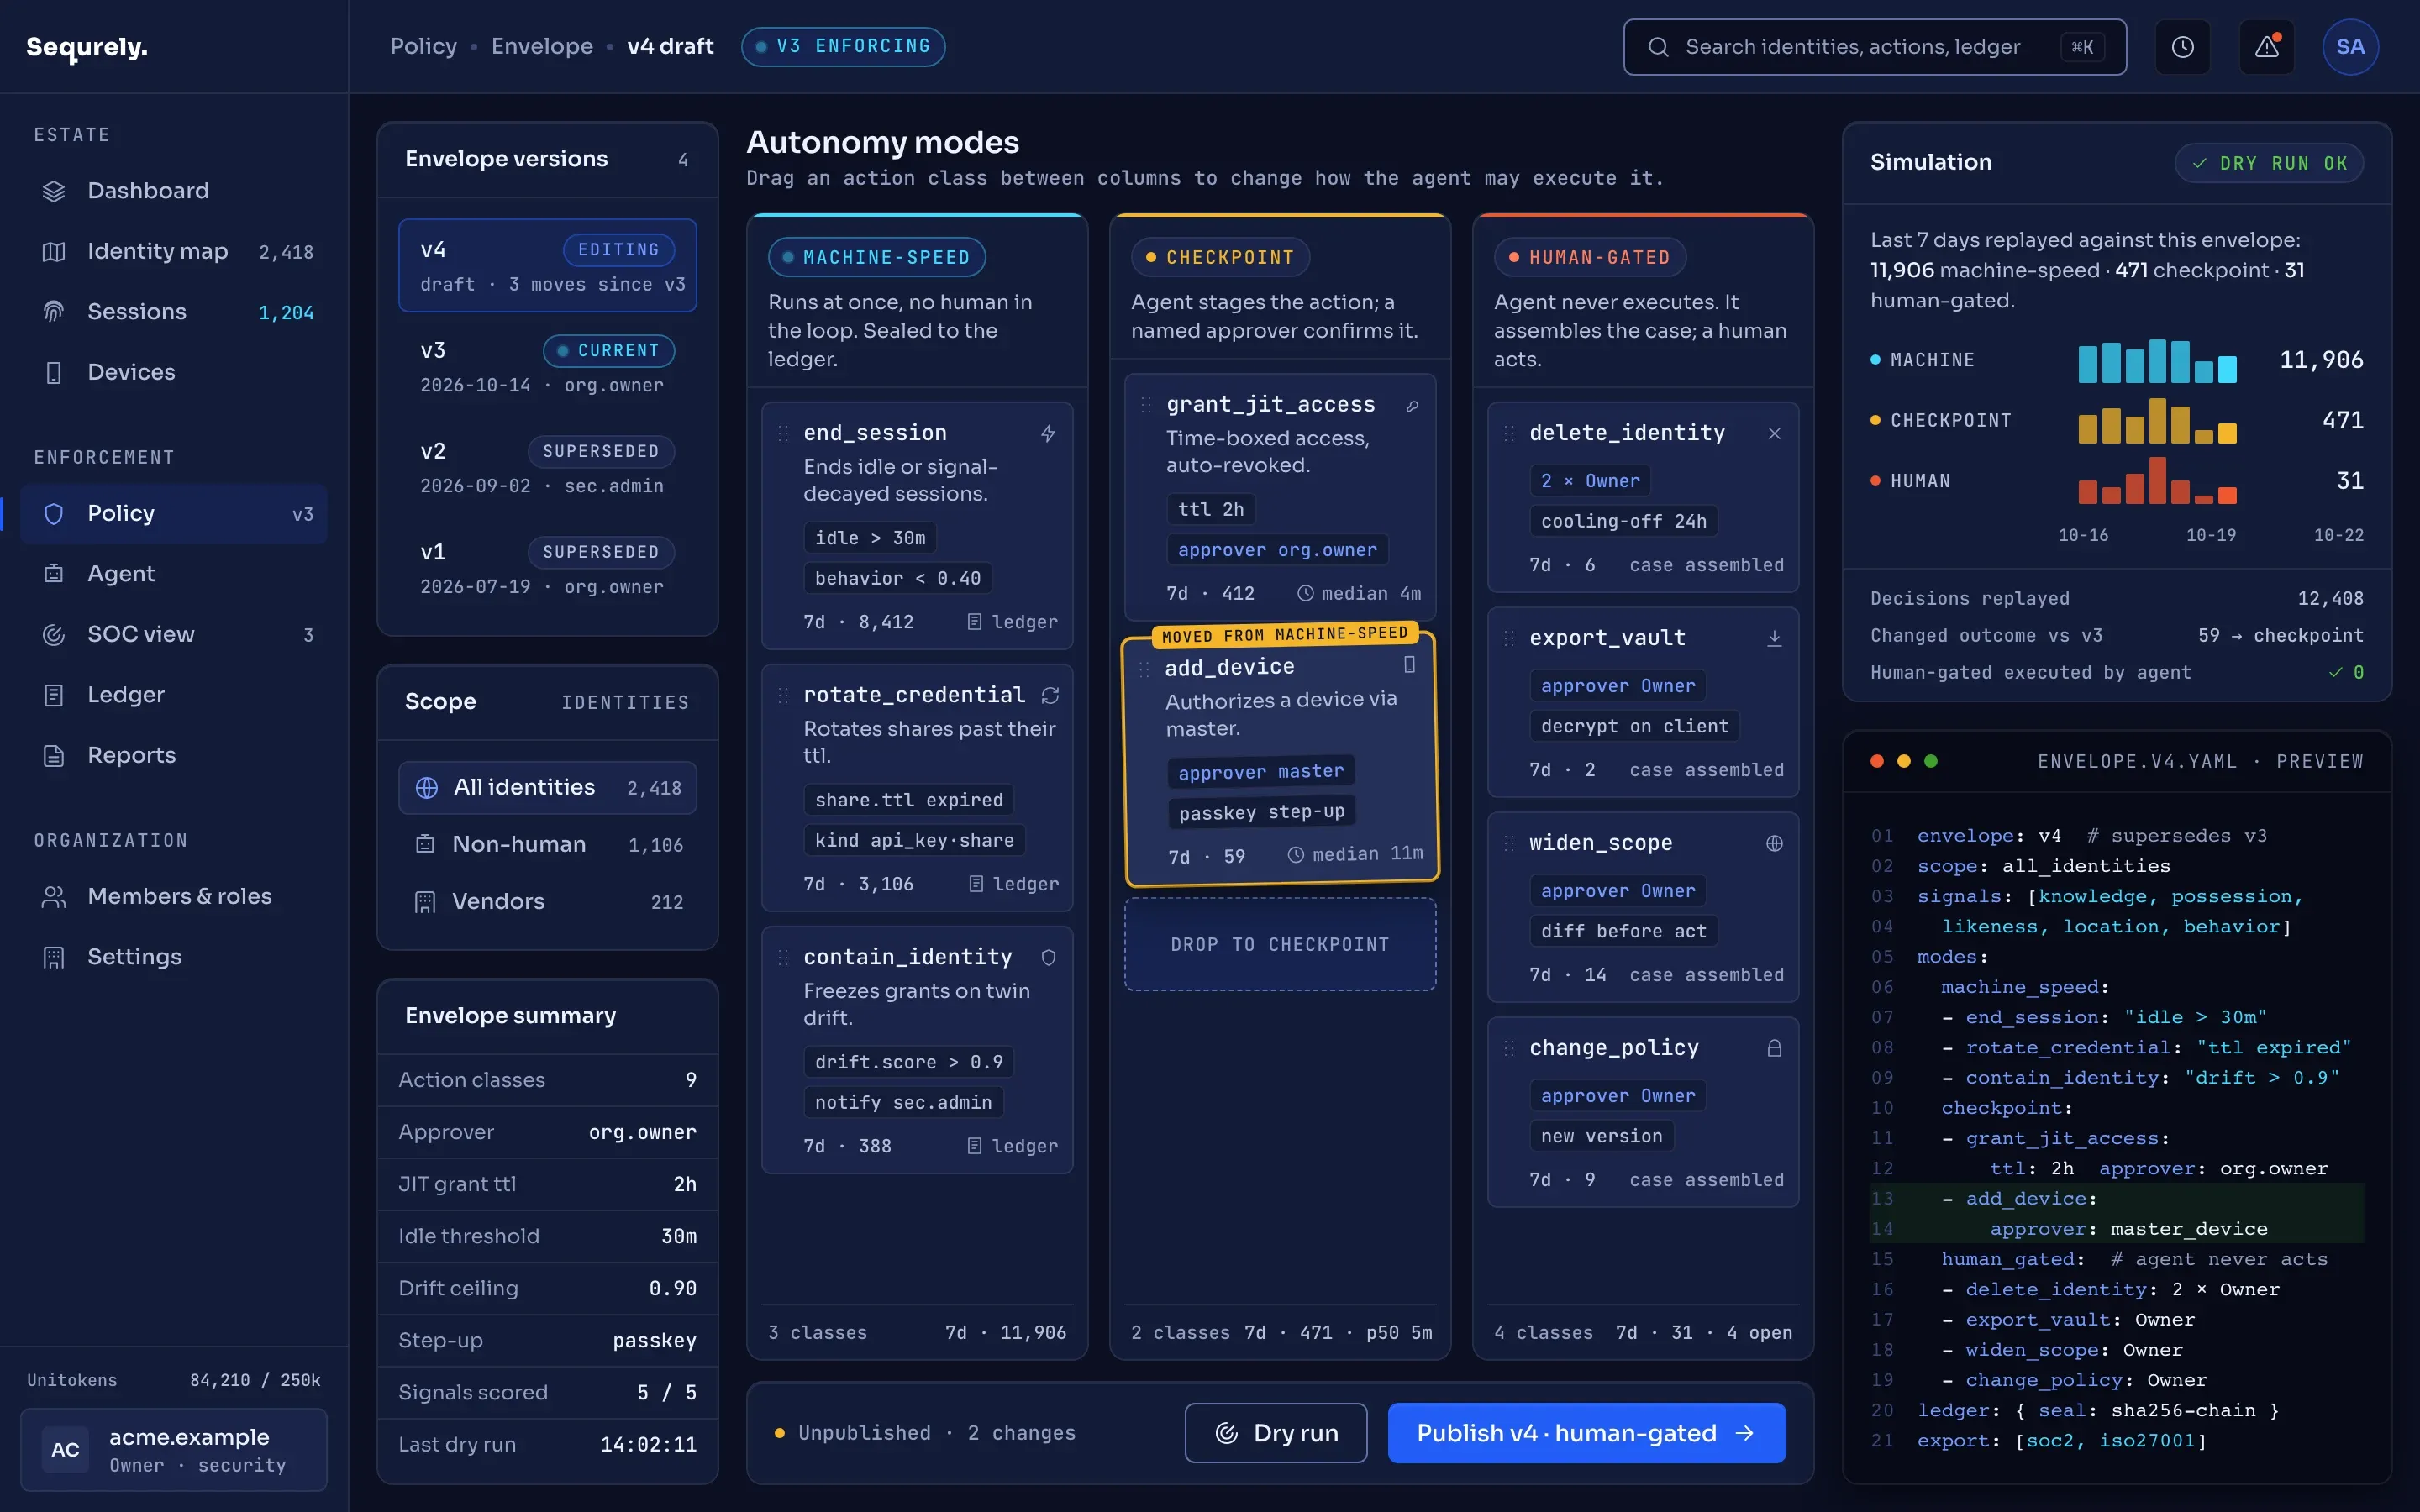Click the lightning icon on end_session card
This screenshot has width=2420, height=1512.
click(1047, 433)
